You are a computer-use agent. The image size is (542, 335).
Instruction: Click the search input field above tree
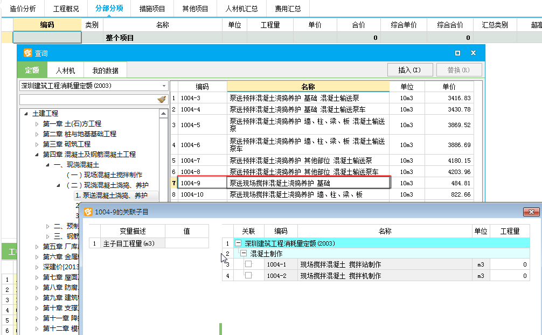point(88,100)
